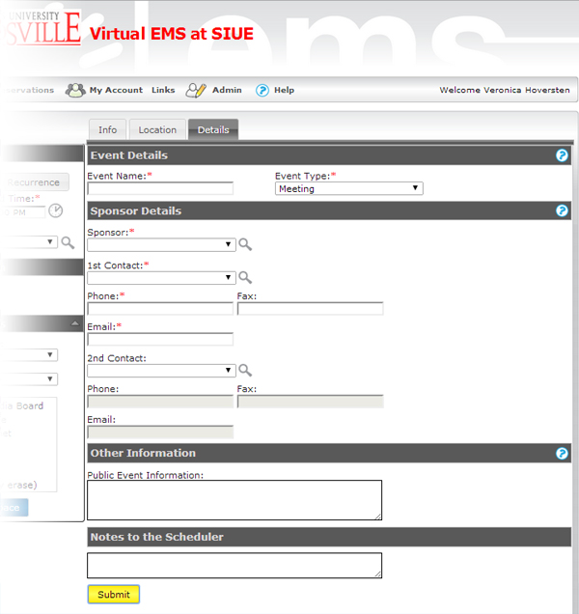The height and width of the screenshot is (614, 579).
Task: Click the Other Information help icon
Action: 562,454
